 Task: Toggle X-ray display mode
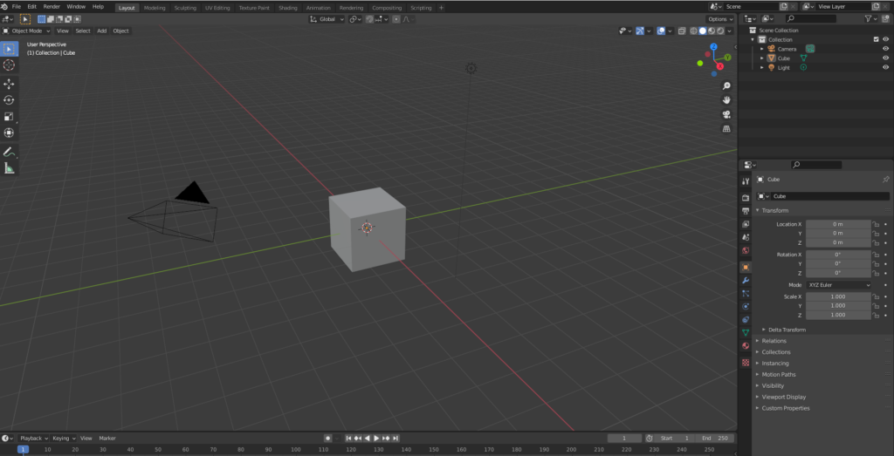(x=682, y=31)
